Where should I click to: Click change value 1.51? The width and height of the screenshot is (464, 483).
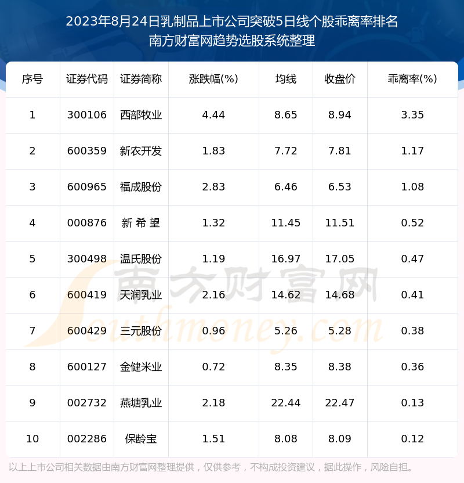(213, 439)
